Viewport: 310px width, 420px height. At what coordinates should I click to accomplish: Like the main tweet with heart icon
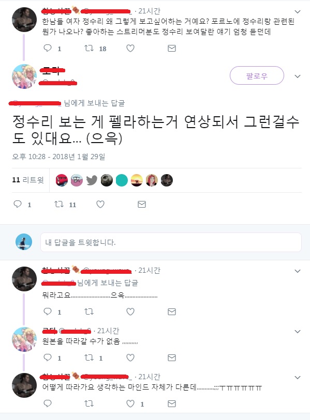100,205
